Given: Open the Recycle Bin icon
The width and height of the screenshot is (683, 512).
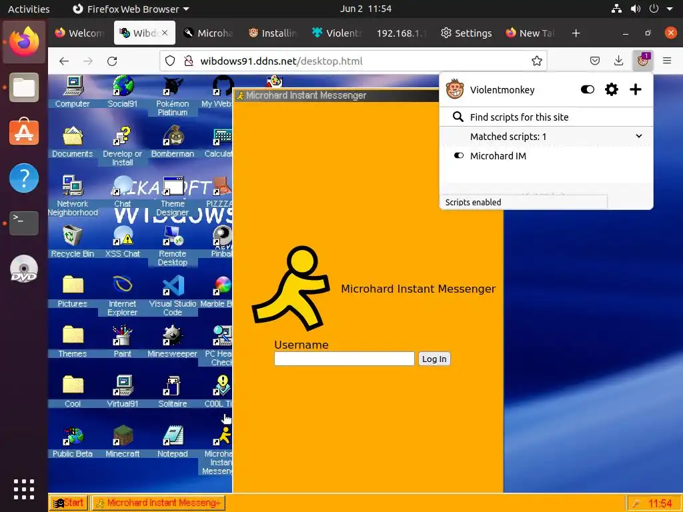Looking at the screenshot, I should coord(72,241).
